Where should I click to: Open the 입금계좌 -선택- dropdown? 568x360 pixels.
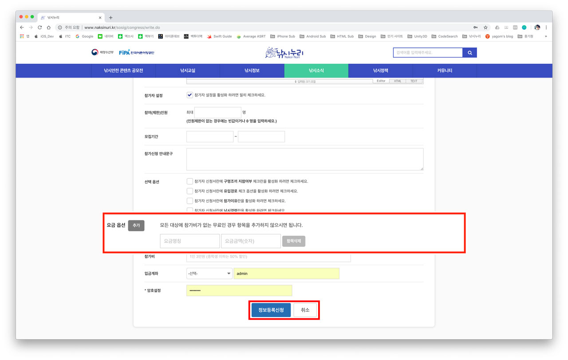point(209,274)
